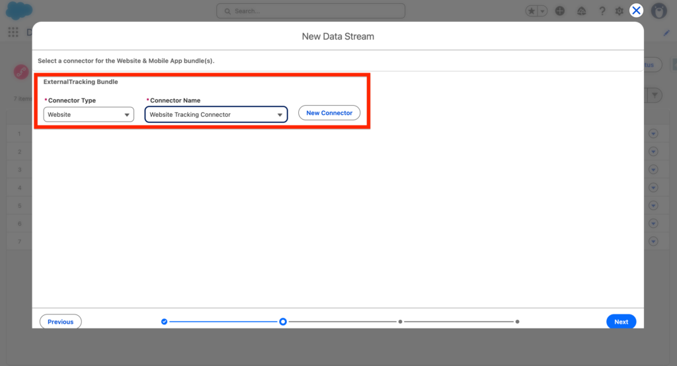The width and height of the screenshot is (677, 366).
Task: Open the Setup gear icon
Action: pos(619,11)
